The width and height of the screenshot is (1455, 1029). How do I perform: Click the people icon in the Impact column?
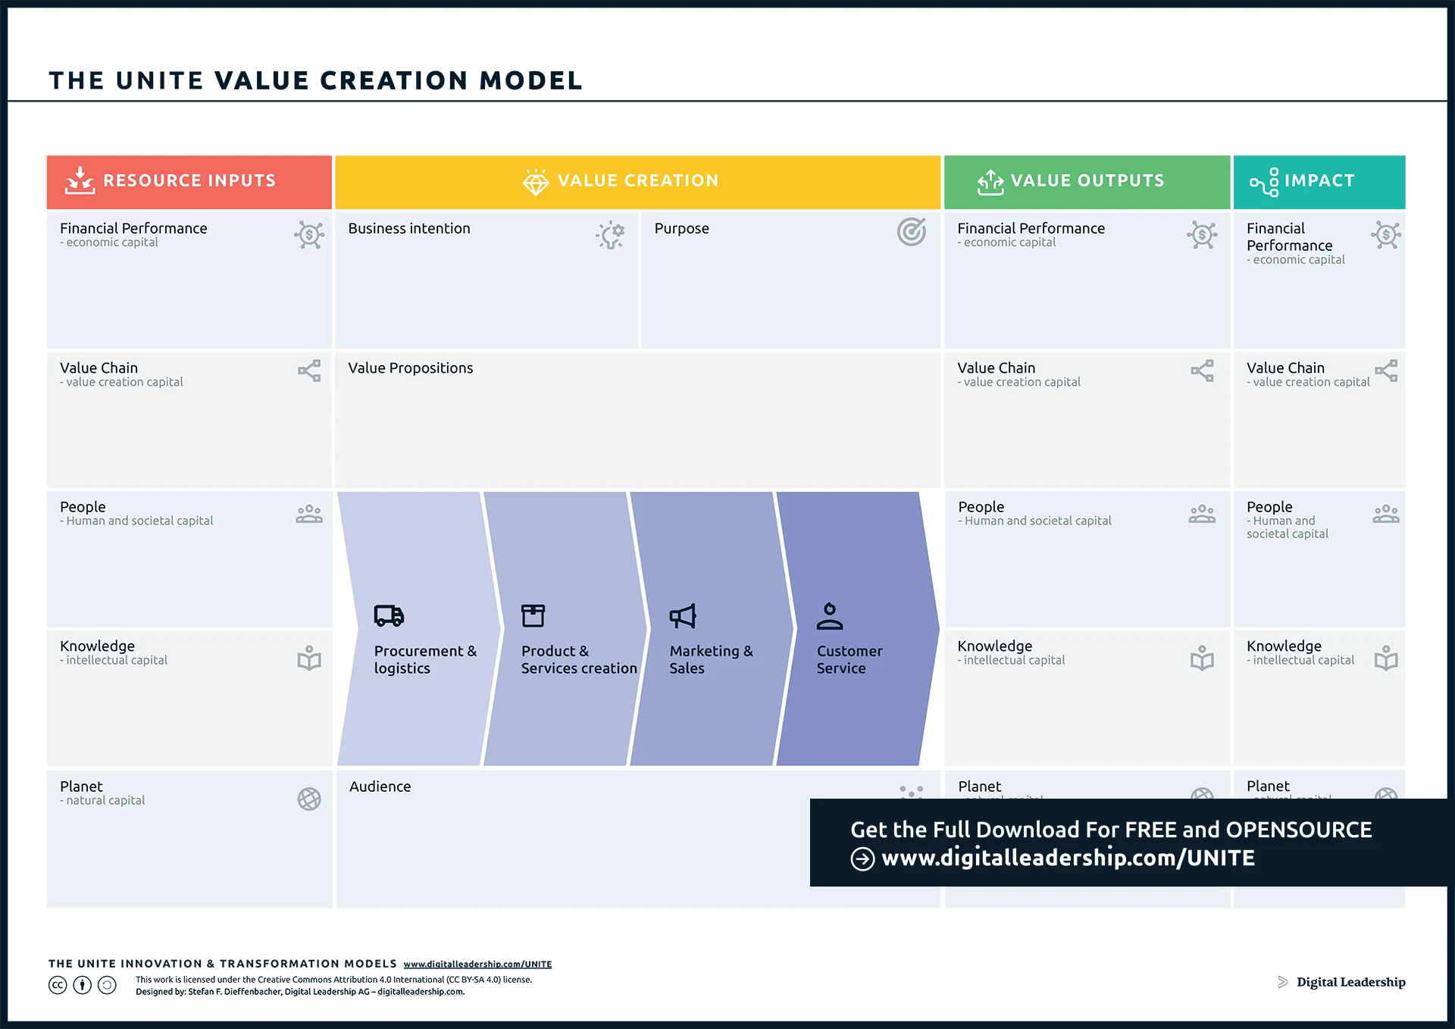point(1387,513)
